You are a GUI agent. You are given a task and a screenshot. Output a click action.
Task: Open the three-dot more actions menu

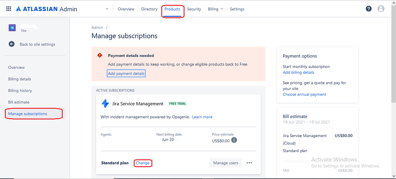click(x=249, y=163)
